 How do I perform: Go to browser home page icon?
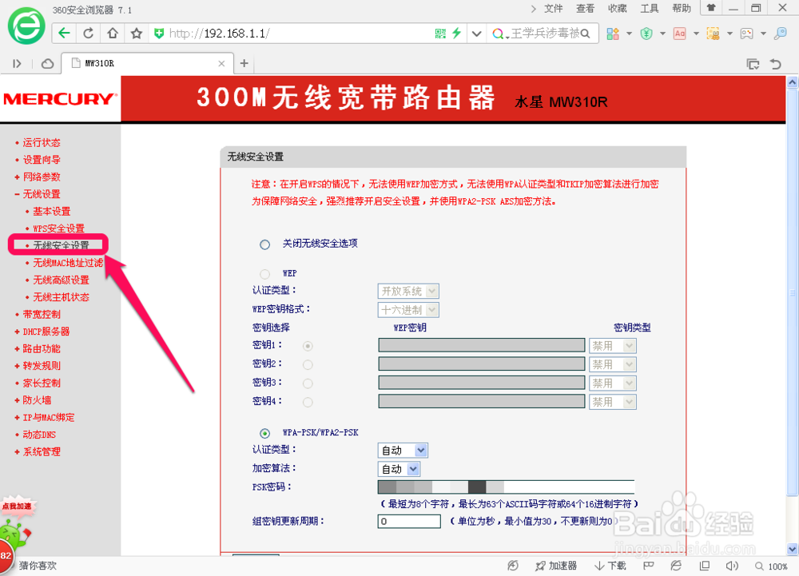click(x=113, y=34)
